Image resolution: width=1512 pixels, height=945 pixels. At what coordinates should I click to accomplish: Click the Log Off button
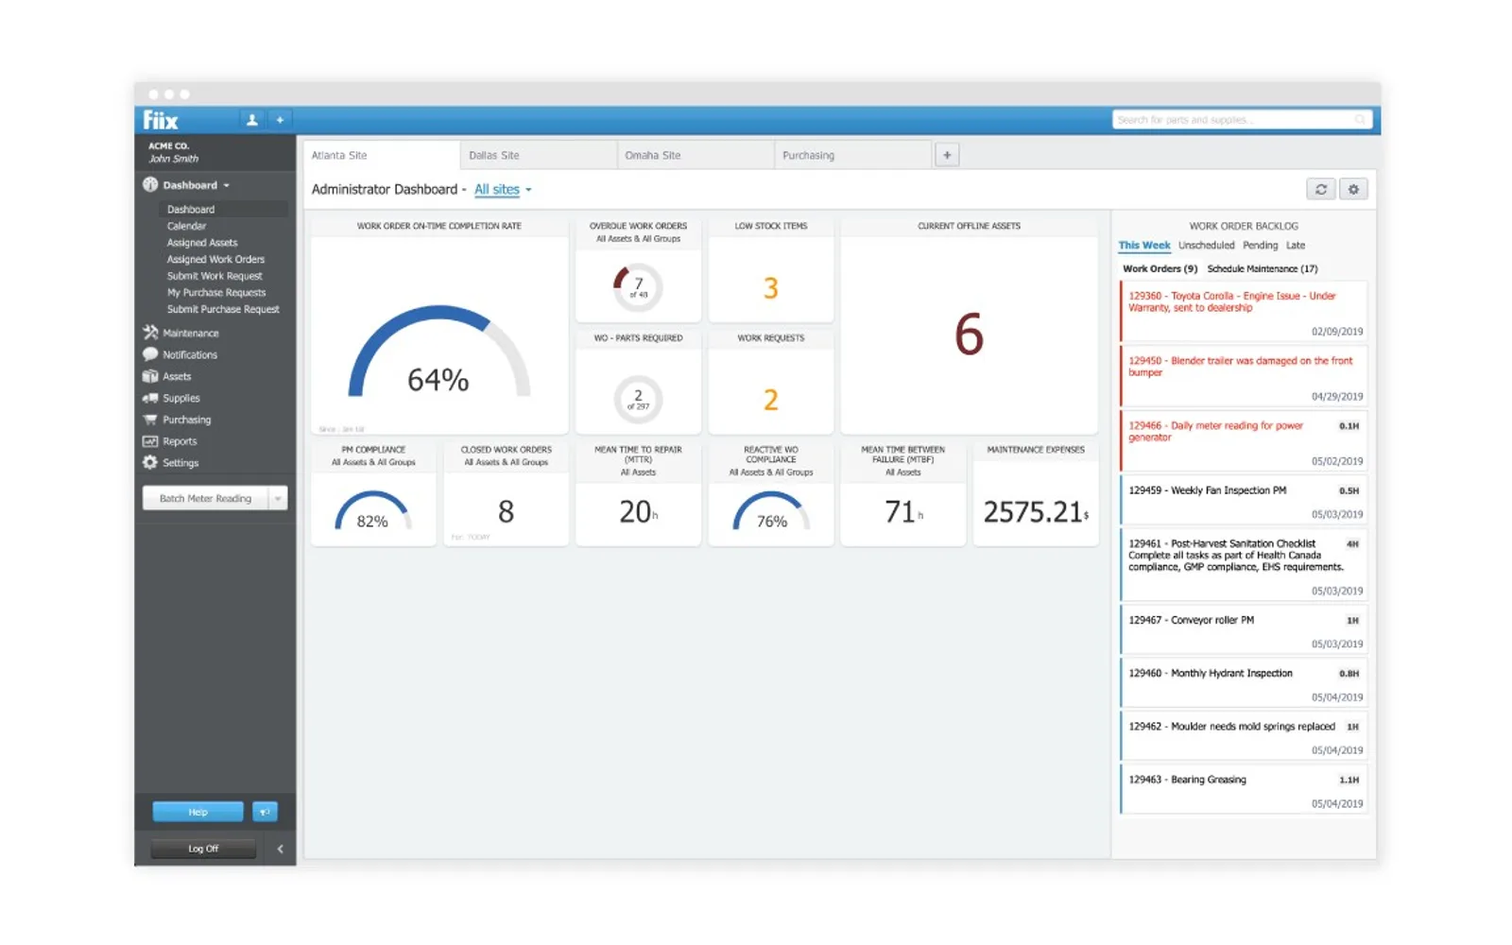(203, 849)
